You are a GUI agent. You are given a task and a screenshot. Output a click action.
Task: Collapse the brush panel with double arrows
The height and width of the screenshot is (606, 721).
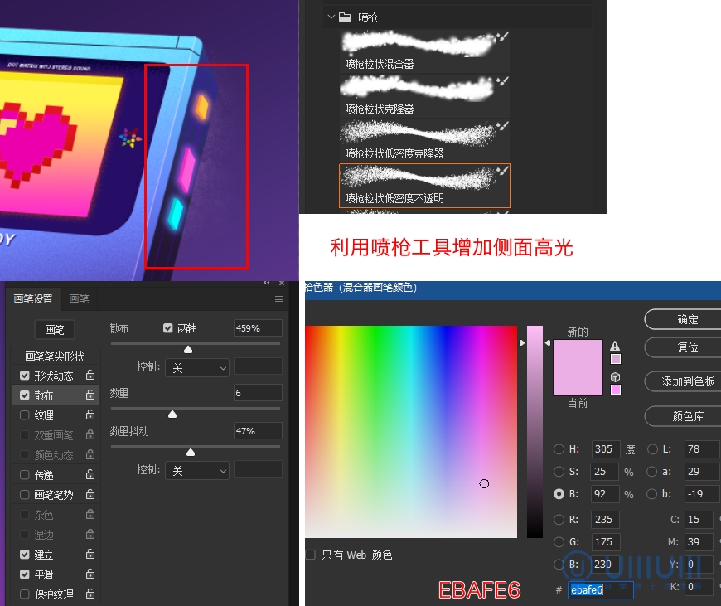click(x=267, y=283)
